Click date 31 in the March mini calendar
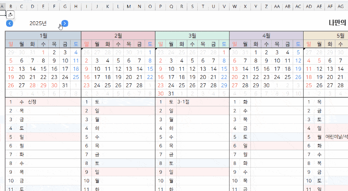348x191 pixels. click(171, 93)
